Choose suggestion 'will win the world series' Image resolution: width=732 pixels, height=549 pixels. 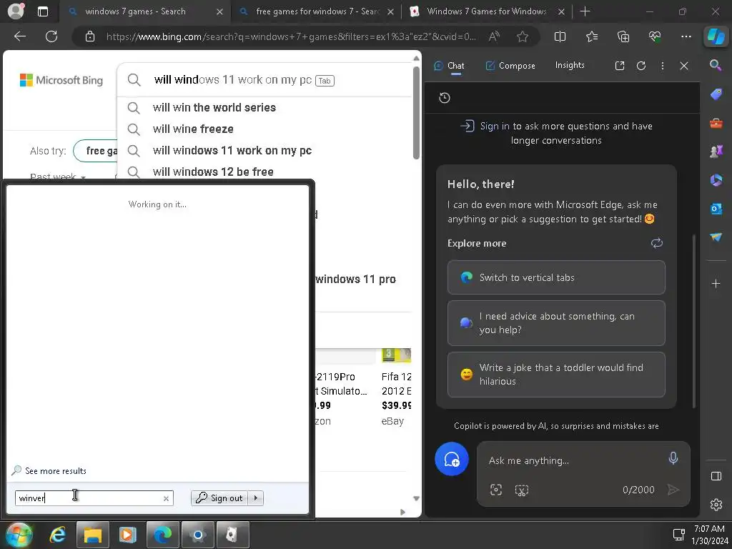[214, 107]
